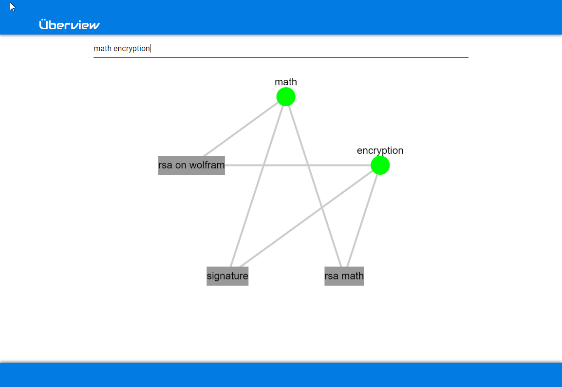Click the word 'encryption' in the search query
Screen dimensions: 562x387
click(x=131, y=49)
